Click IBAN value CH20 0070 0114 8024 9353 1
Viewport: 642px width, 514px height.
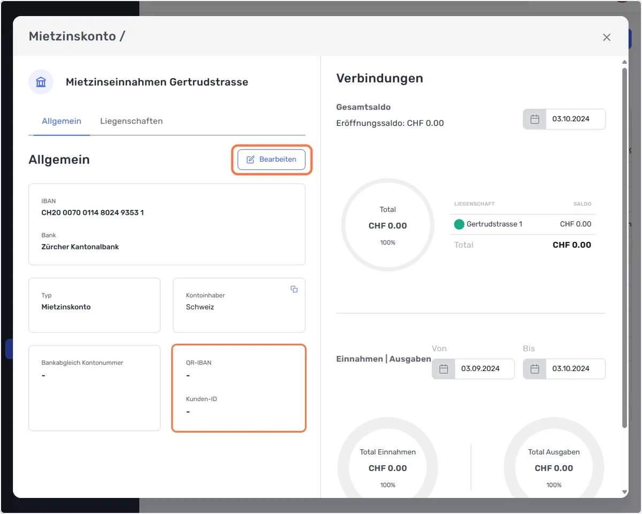pyautogui.click(x=93, y=213)
